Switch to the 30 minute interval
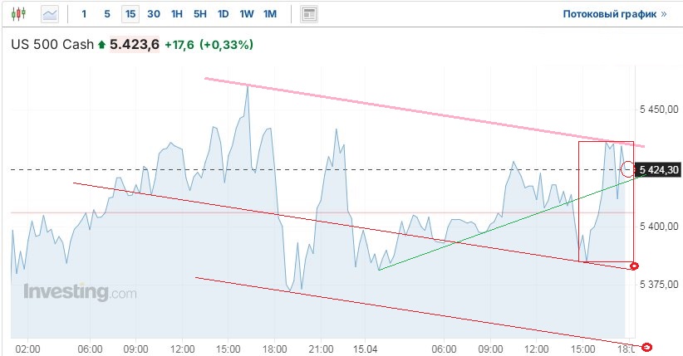 click(154, 14)
